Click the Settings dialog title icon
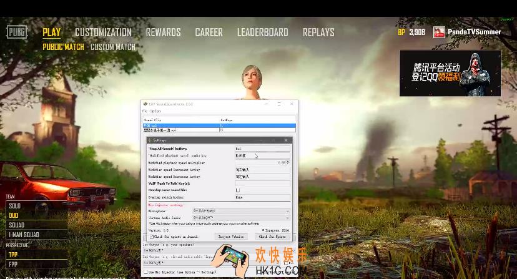 tap(150, 140)
